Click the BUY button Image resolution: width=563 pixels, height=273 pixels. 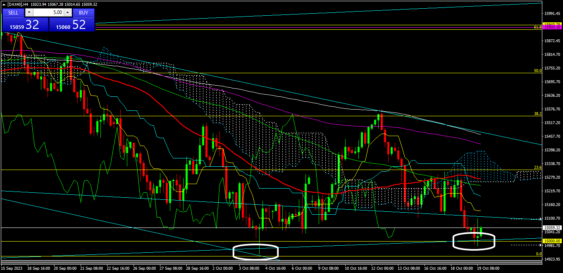coord(83,12)
